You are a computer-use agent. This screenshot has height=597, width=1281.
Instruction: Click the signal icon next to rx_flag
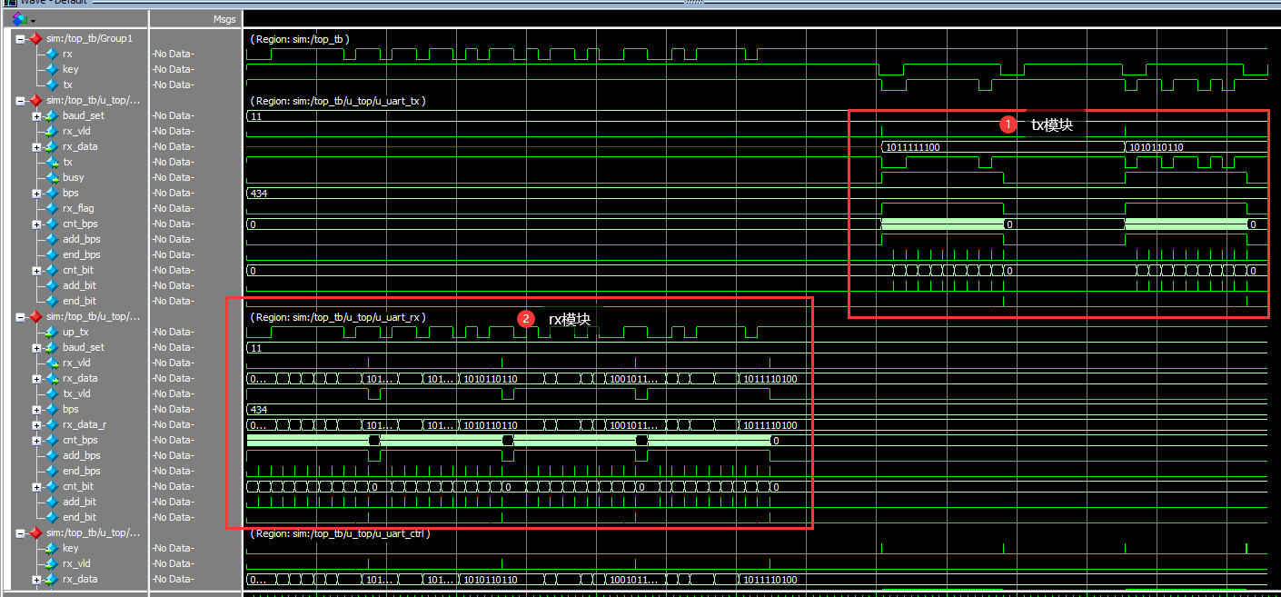[x=52, y=208]
